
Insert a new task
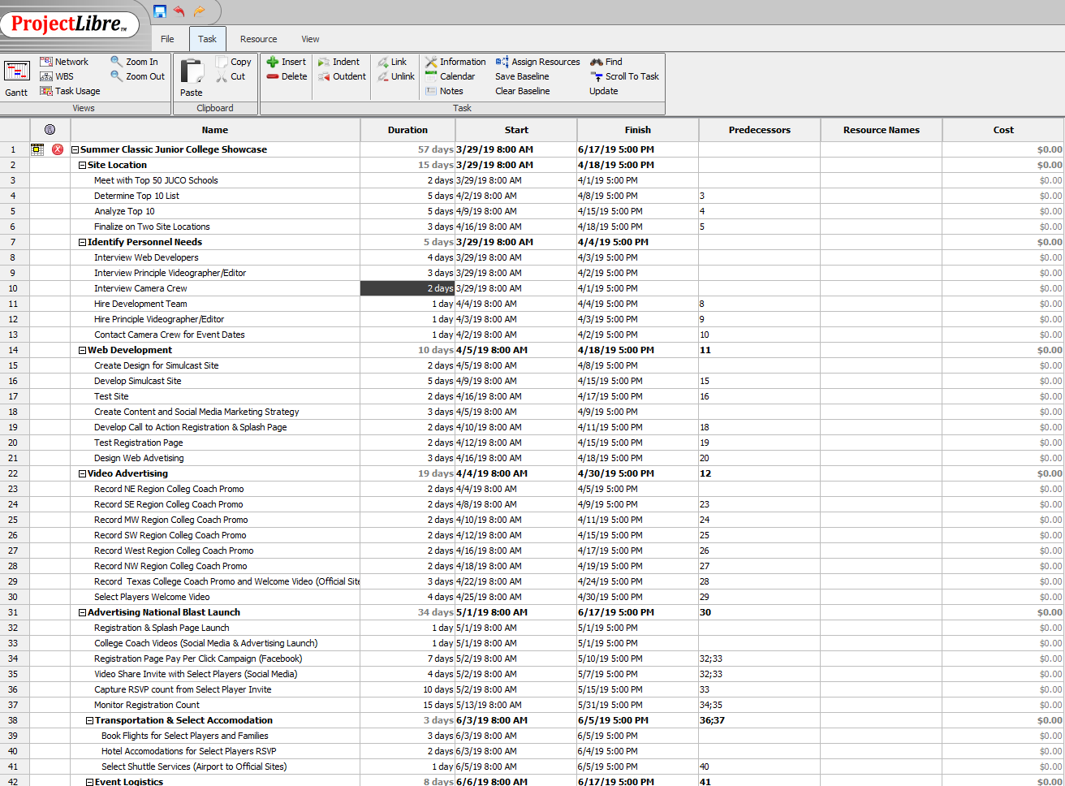287,62
